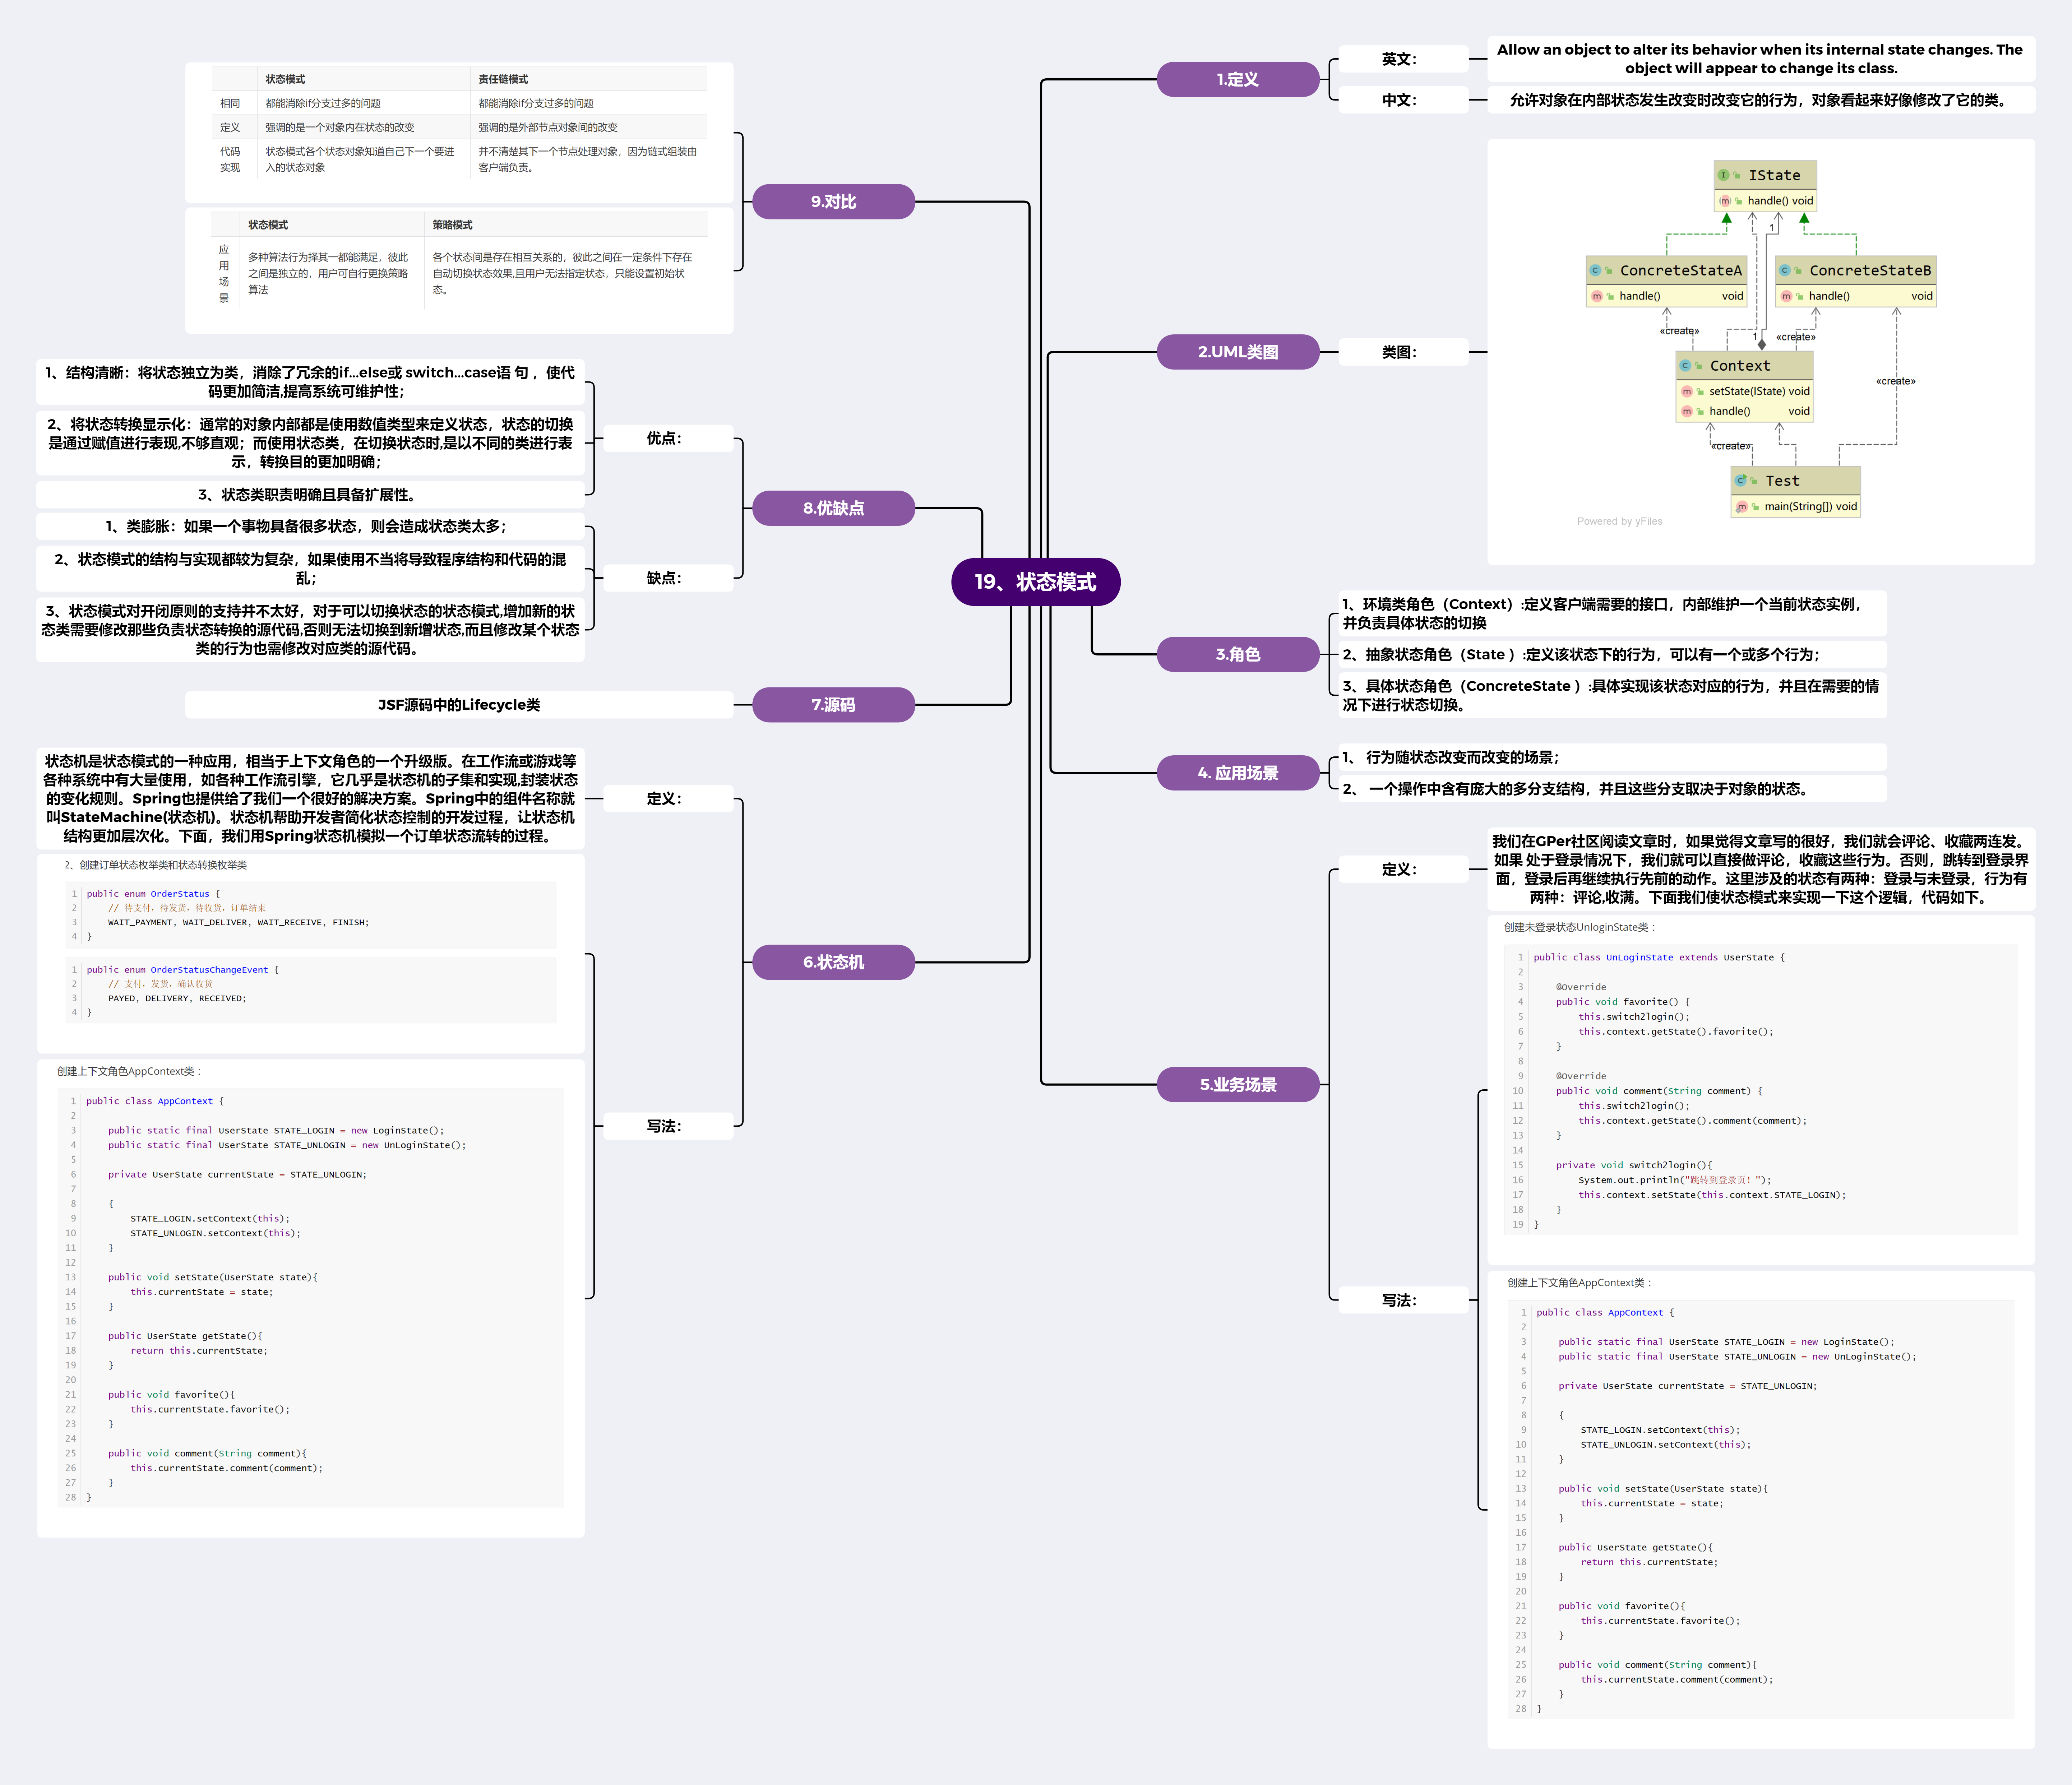
Task: Click the business scenario paragraph '我们在GPer社区阅读文章时'
Action: point(1761,870)
